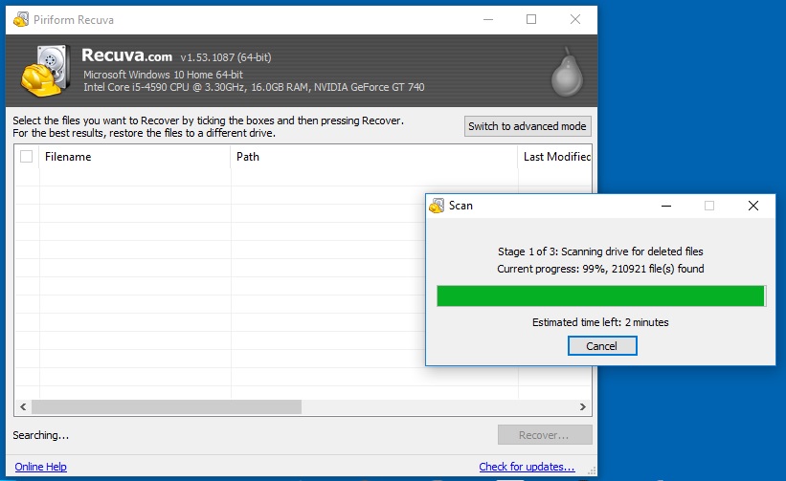Click the left arrow of the horizontal scrollbar
786x481 pixels.
point(22,407)
